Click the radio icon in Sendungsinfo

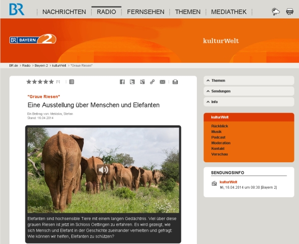coord(214,183)
